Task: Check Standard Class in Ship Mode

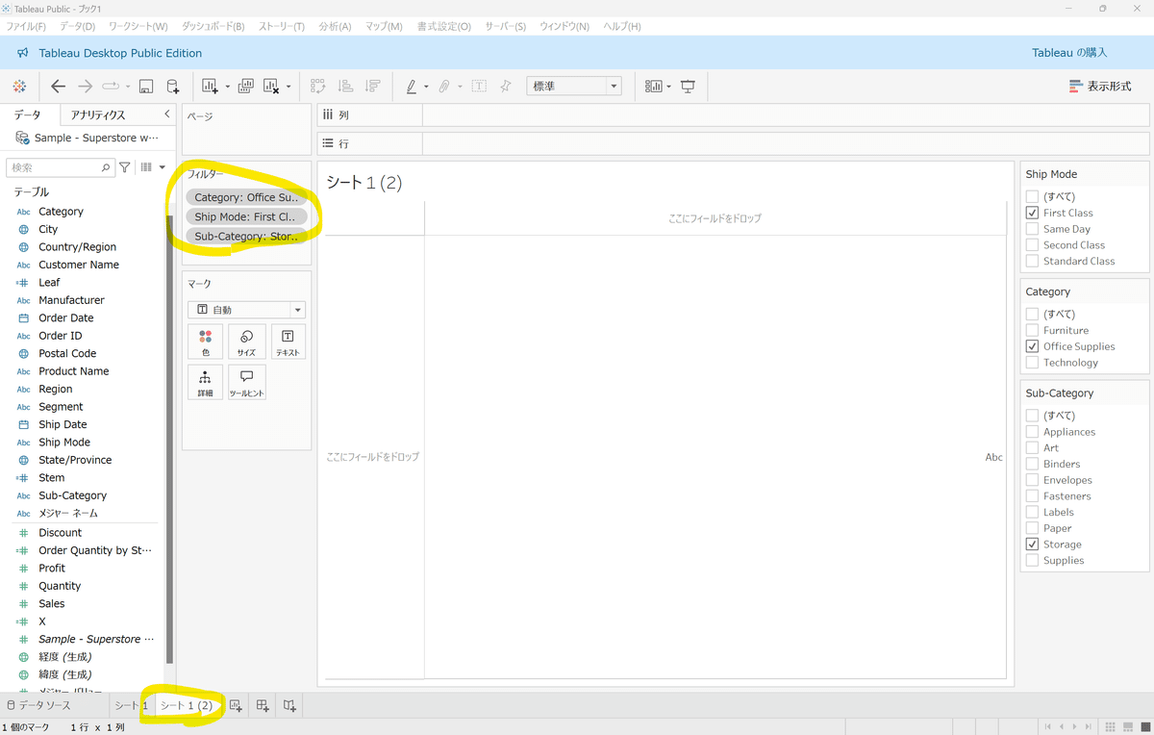Action: (1032, 261)
